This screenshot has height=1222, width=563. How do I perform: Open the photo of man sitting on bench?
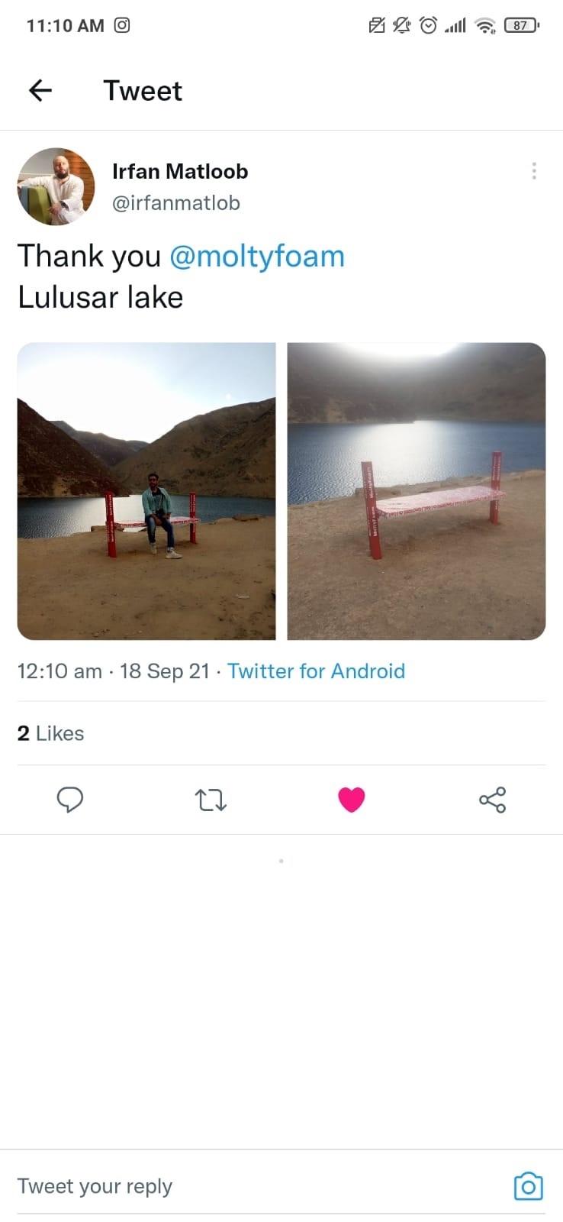pyautogui.click(x=146, y=491)
